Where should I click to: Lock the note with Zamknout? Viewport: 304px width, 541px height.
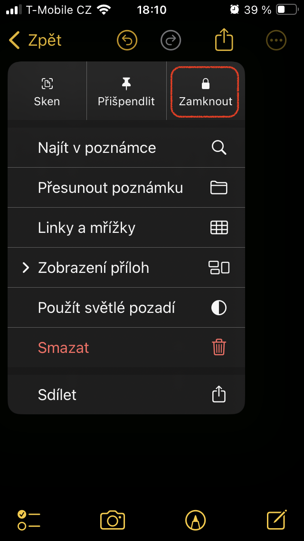[x=205, y=92]
